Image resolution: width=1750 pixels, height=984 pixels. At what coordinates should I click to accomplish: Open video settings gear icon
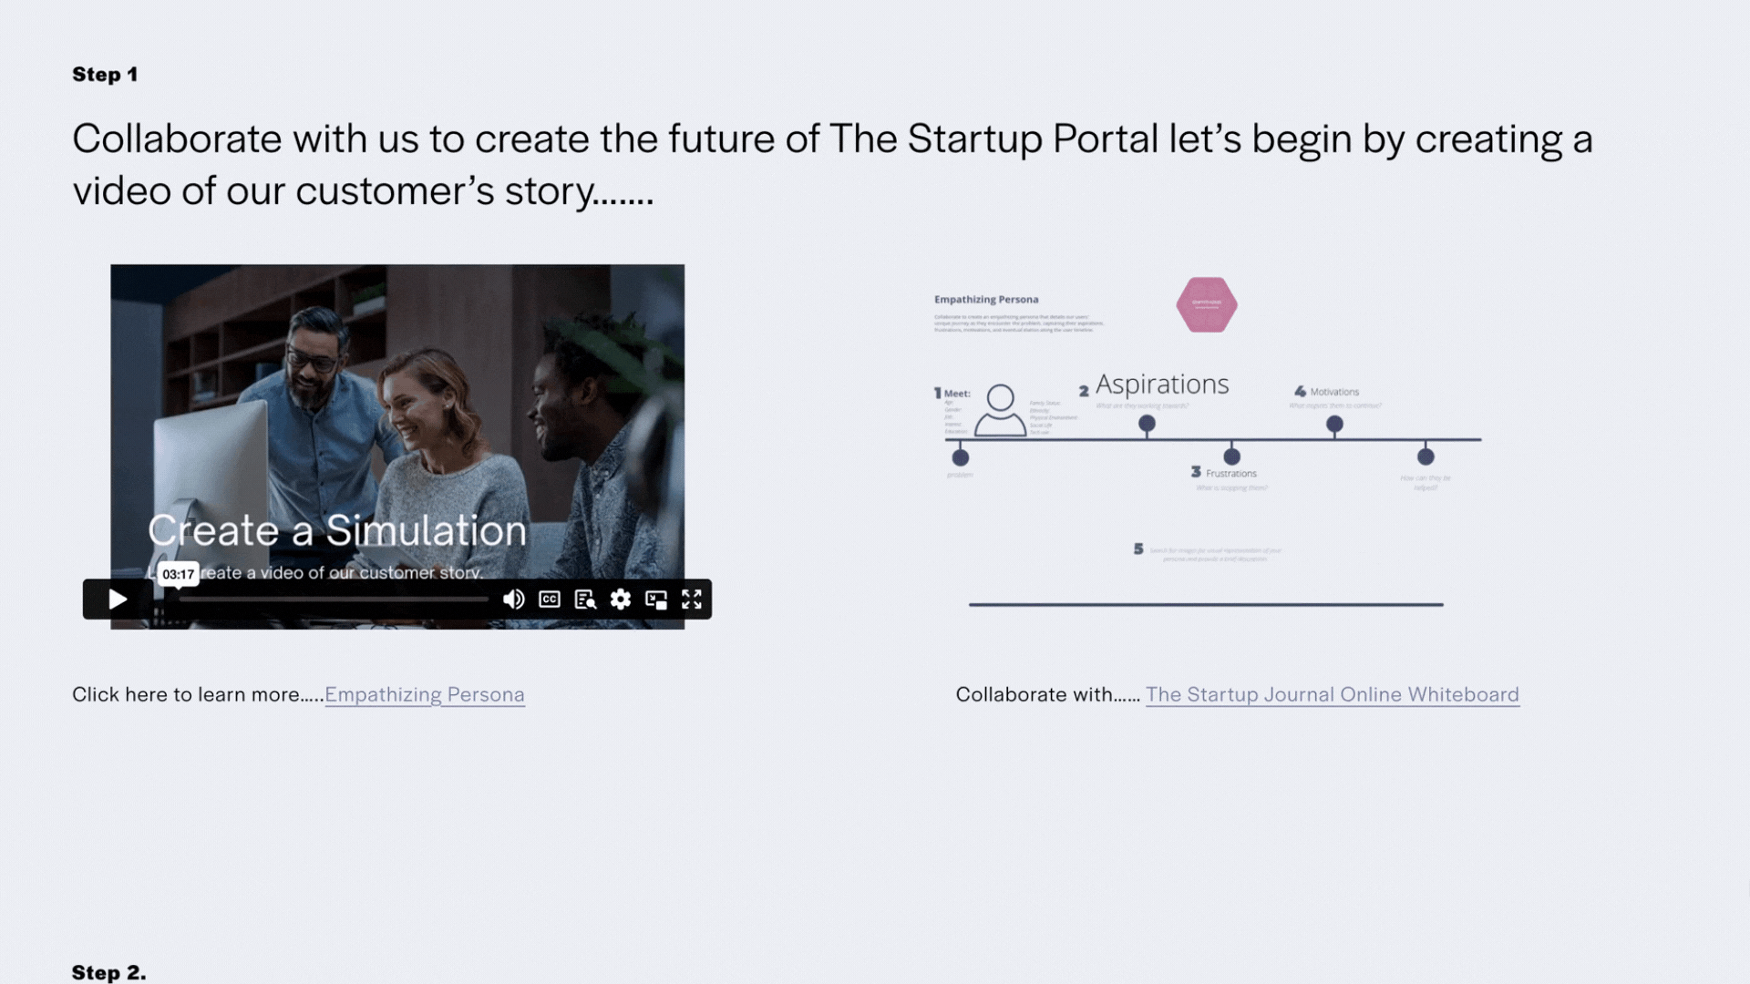click(x=621, y=600)
